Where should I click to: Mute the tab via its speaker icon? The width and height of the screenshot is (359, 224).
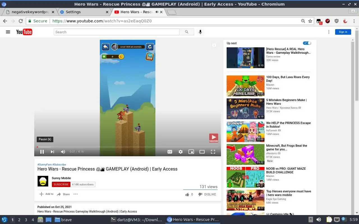pos(157,12)
